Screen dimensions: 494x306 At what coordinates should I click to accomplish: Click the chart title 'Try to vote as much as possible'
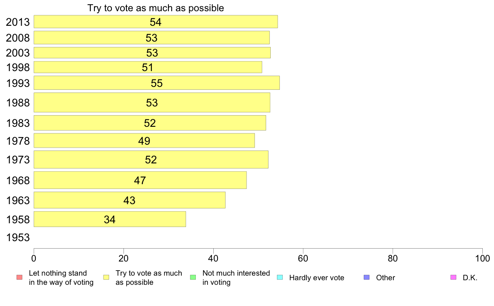156,8
